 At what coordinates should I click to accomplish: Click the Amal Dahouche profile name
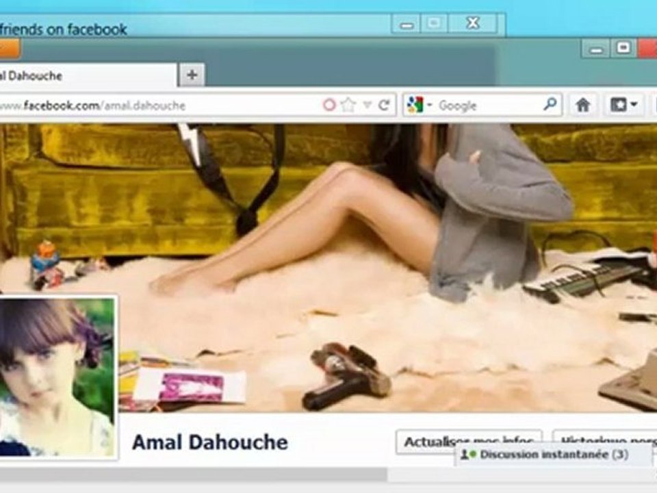[210, 442]
